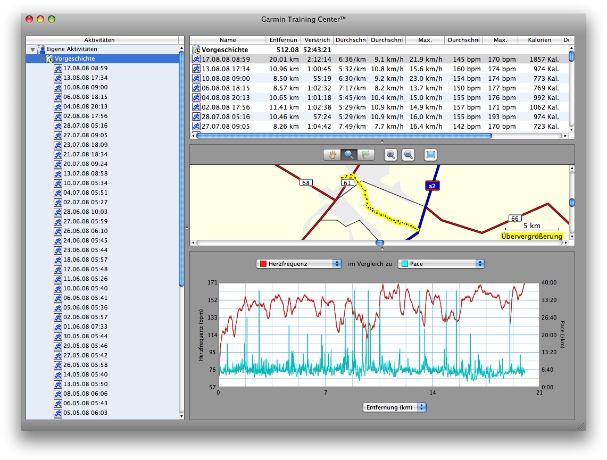The image size is (607, 460).
Task: Click runner icon for 01.06.08 07:33 in sidebar
Action: 57,327
